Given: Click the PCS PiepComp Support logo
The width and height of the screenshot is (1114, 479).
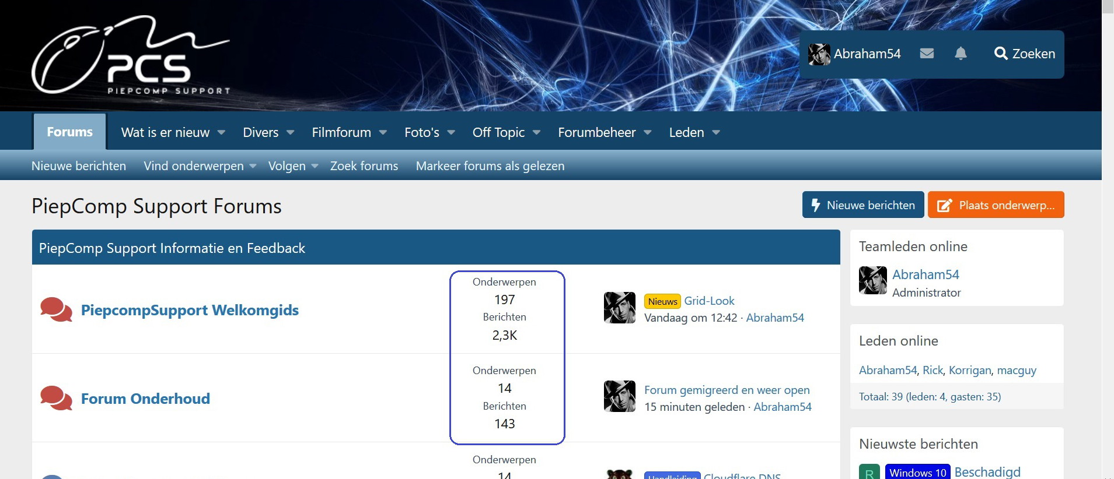Looking at the screenshot, I should tap(130, 55).
